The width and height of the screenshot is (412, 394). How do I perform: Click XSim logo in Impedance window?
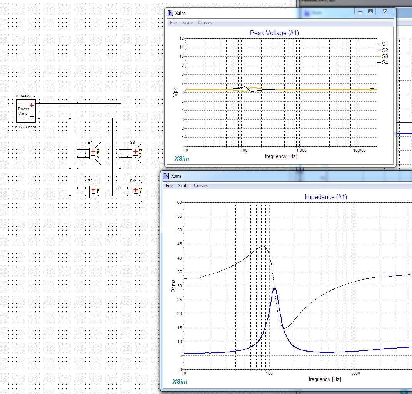tap(180, 382)
